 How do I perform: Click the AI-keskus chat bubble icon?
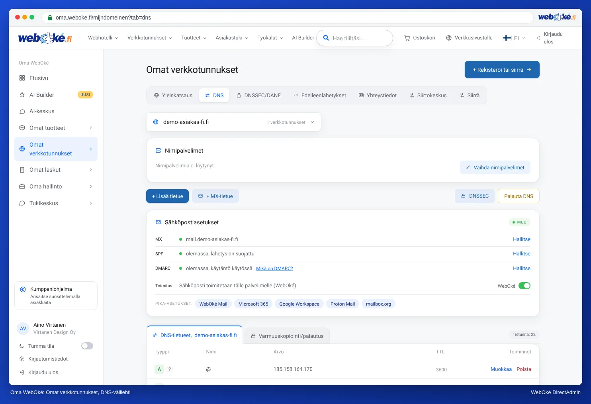22,112
